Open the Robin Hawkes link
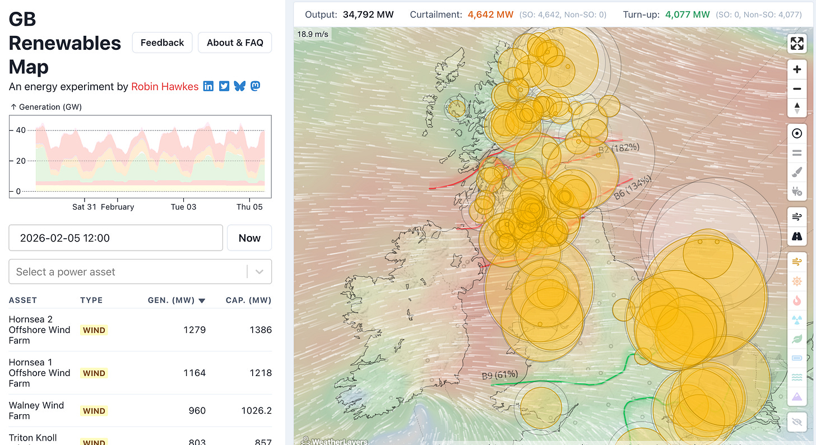The width and height of the screenshot is (816, 445). point(165,86)
